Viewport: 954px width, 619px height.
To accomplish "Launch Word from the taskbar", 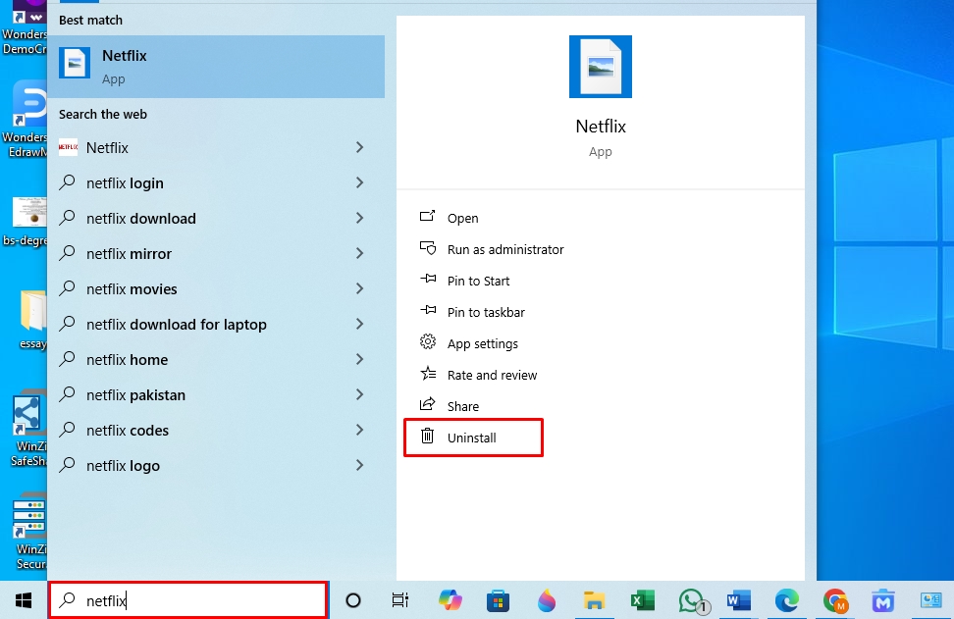I will tap(739, 600).
